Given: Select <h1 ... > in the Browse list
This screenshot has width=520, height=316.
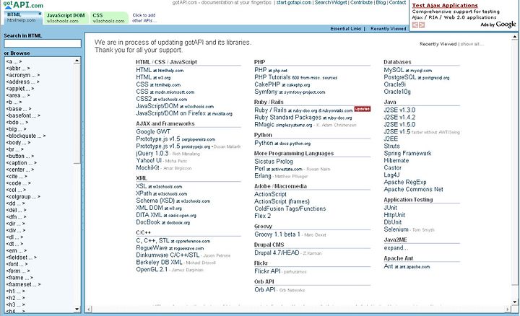Looking at the screenshot, I should 15,291.
